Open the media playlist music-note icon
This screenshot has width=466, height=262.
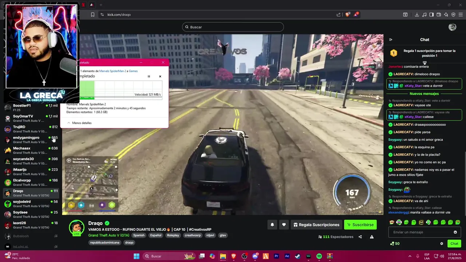pyautogui.click(x=424, y=15)
